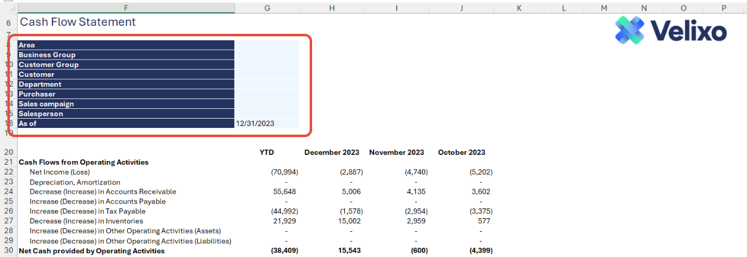Click the Customer label cell
This screenshot has height=257, width=747.
pyautogui.click(x=126, y=74)
